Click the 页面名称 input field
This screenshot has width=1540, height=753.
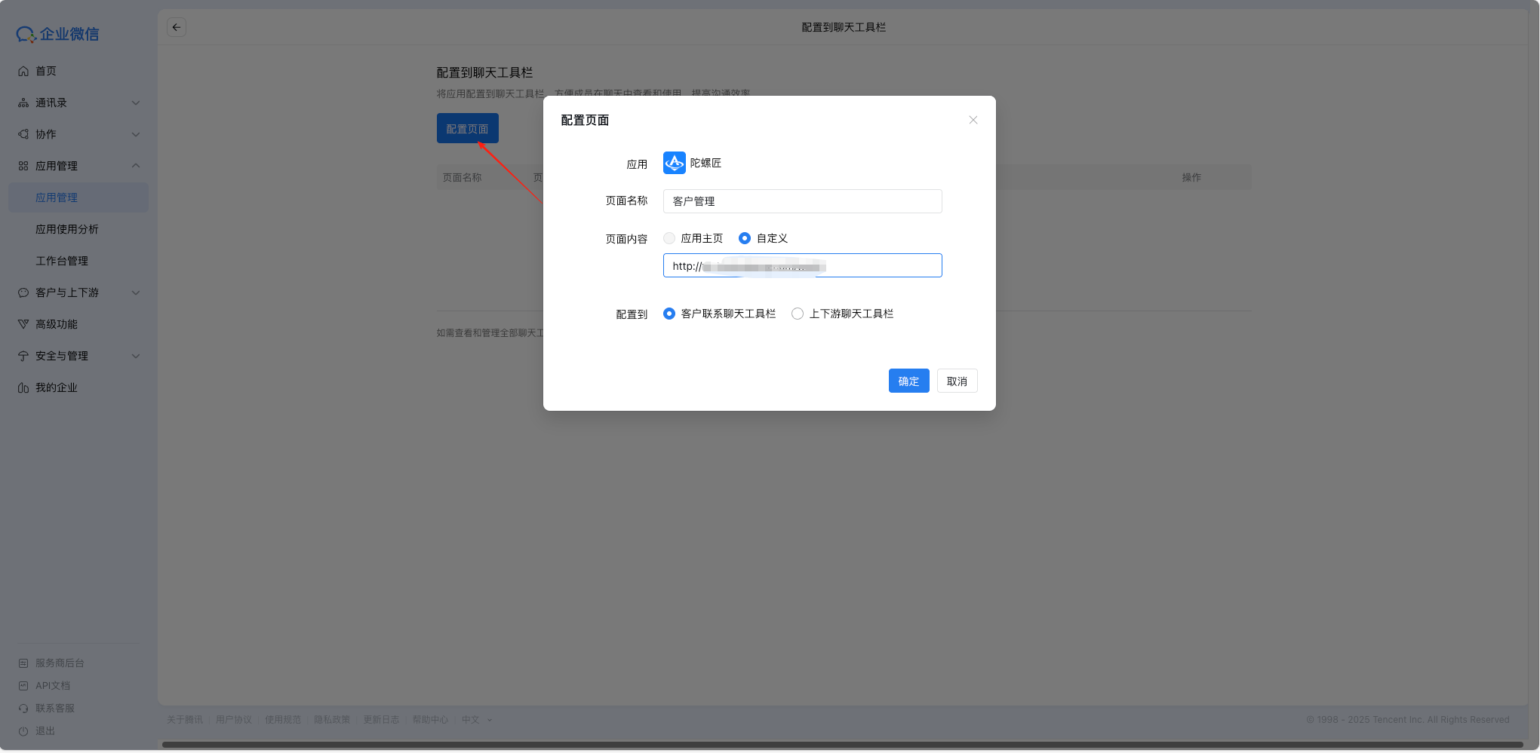coord(802,201)
